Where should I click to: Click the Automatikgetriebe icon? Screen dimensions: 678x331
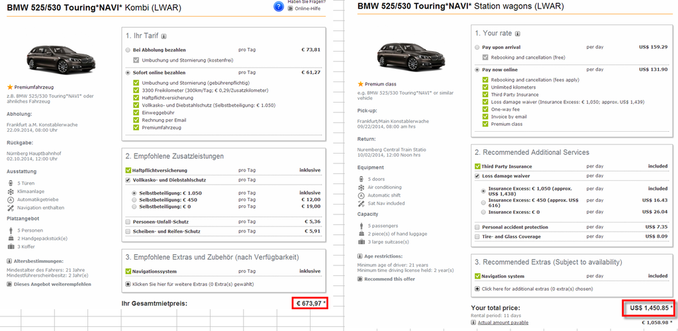click(x=11, y=200)
